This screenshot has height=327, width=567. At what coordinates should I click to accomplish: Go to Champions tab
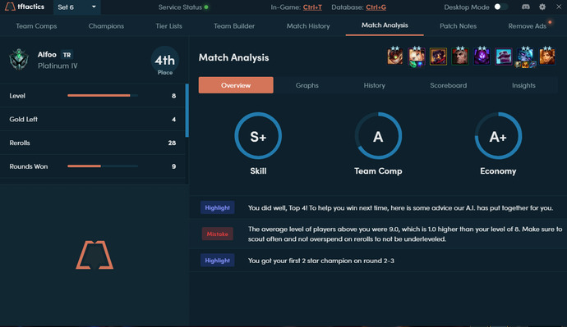click(x=106, y=26)
